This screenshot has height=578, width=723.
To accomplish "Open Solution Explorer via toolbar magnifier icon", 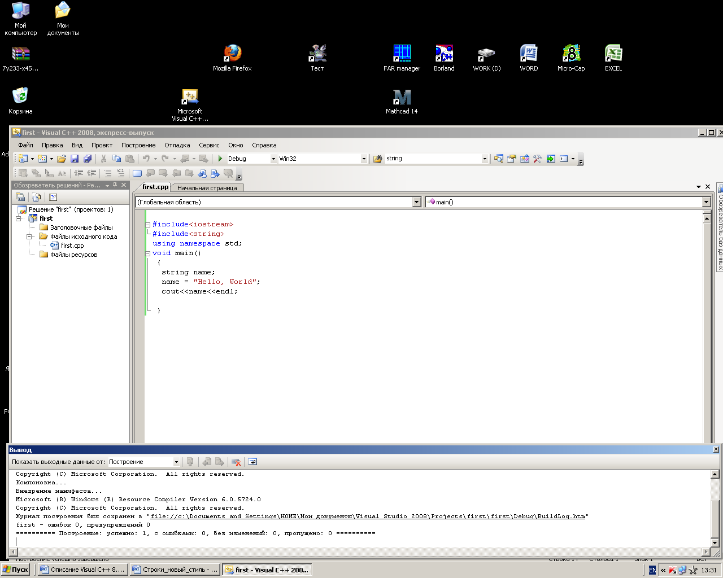I will 498,159.
